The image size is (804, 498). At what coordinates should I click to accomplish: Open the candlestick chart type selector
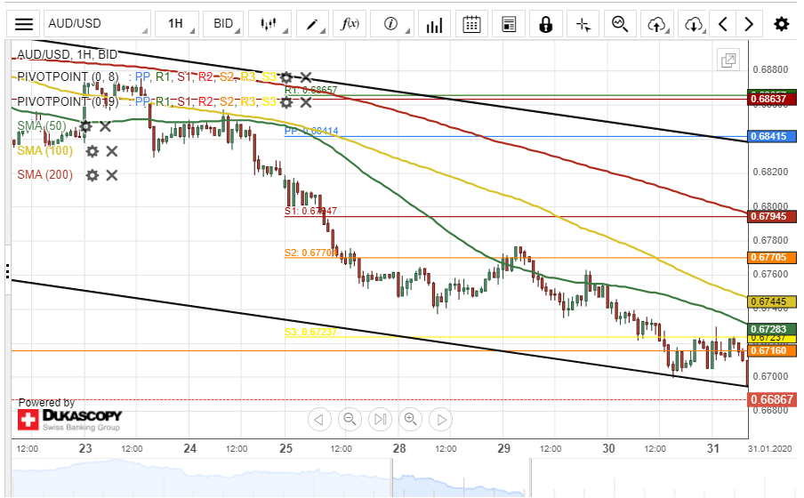click(269, 24)
